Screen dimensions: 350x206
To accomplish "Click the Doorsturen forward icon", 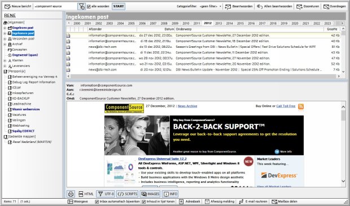I will pos(299,7).
